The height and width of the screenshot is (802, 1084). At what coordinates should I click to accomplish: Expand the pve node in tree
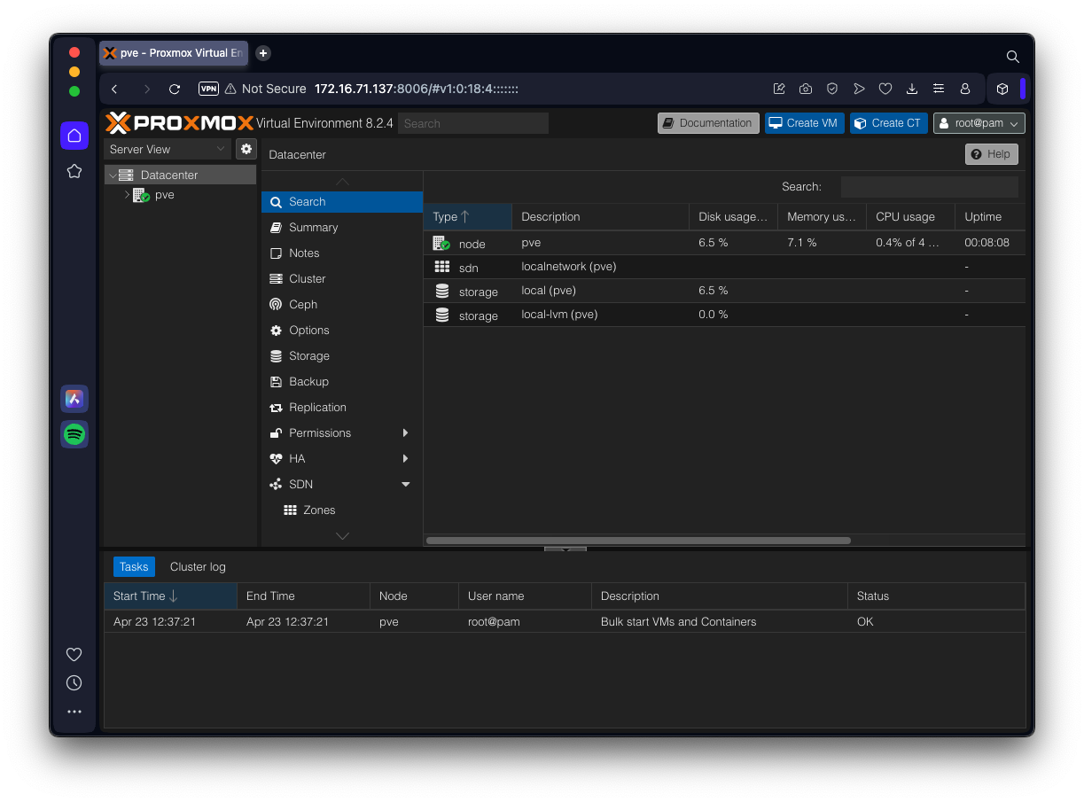[127, 195]
